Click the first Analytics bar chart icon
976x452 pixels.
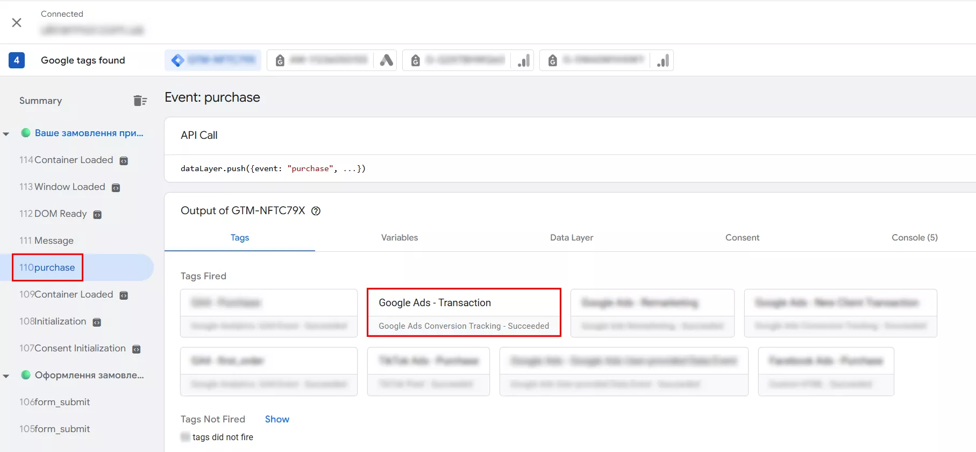coord(523,60)
